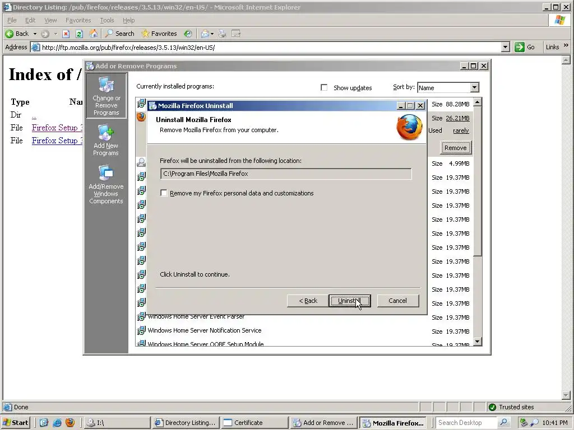Image resolution: width=574 pixels, height=430 pixels.
Task: Click the Remove button for selected program
Action: click(x=455, y=148)
